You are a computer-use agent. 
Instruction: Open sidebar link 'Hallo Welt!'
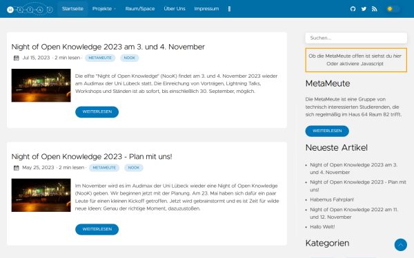coord(322,227)
